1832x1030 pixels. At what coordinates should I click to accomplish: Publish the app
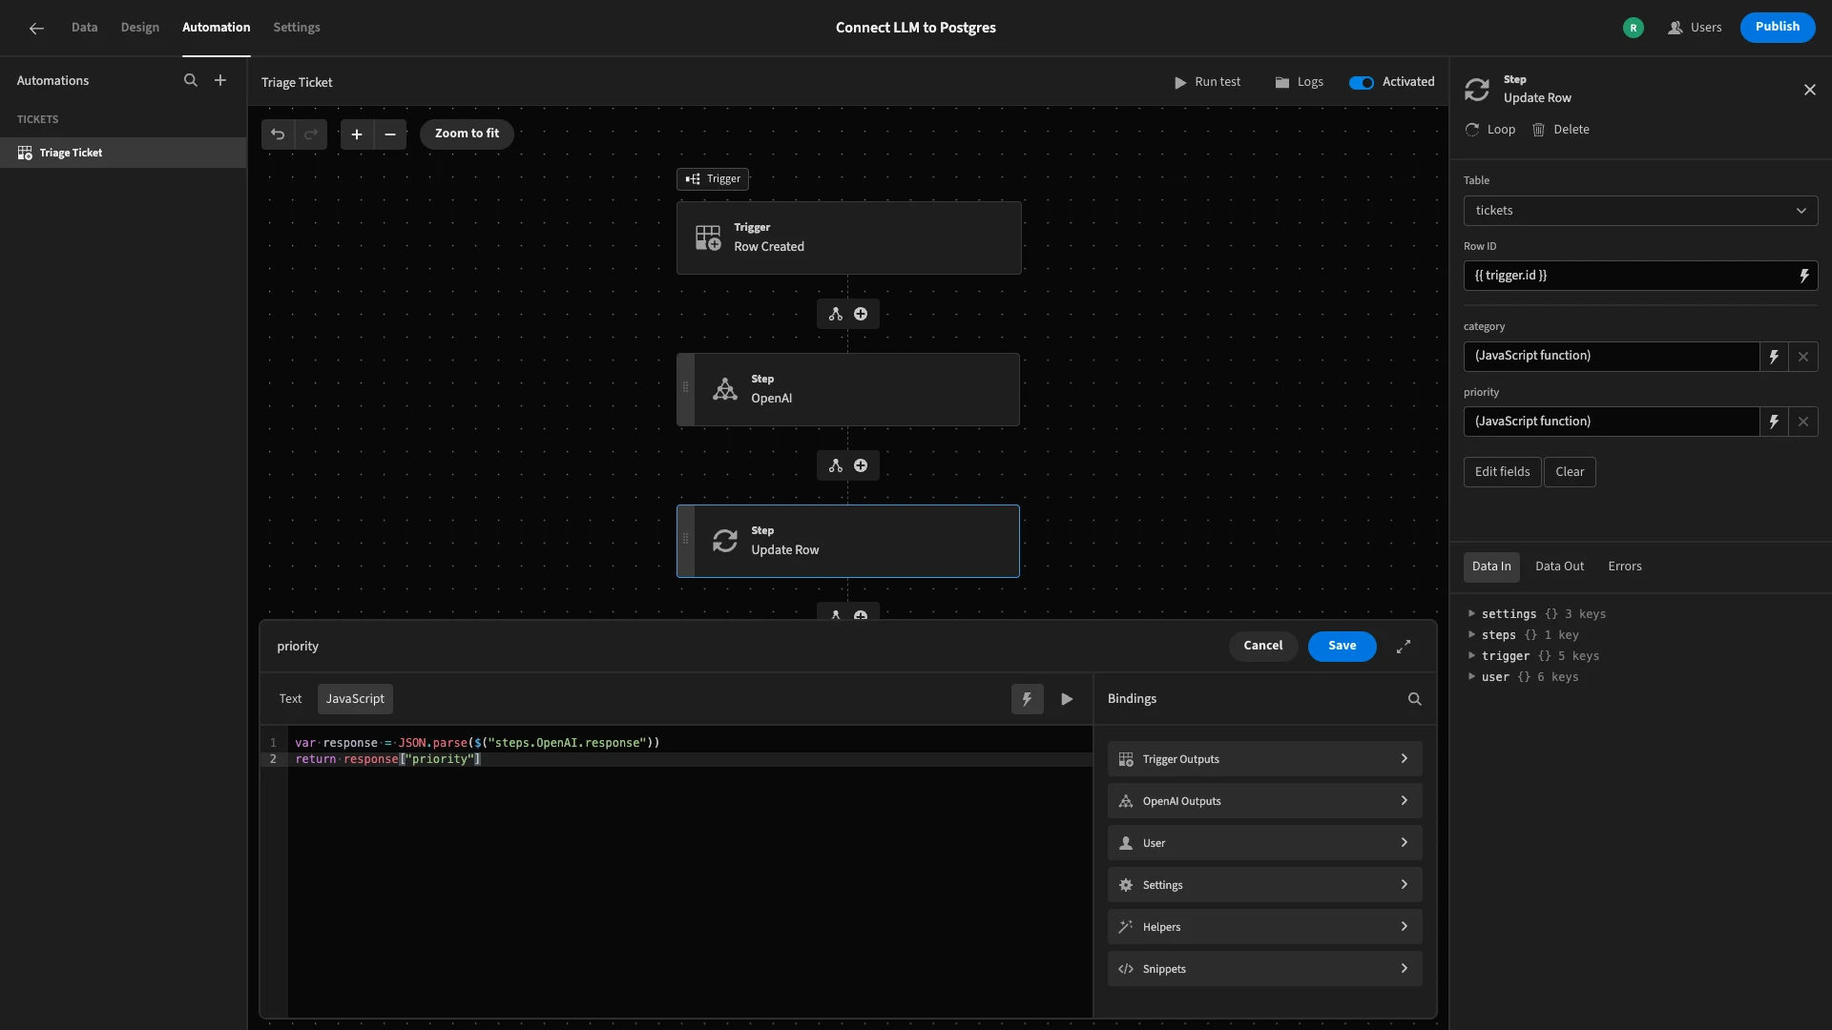coord(1778,28)
